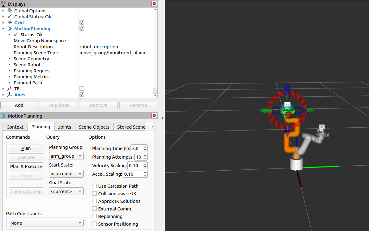369x231 pixels.
Task: Click the Displays panel monitor icon
Action: [x=3, y=4]
